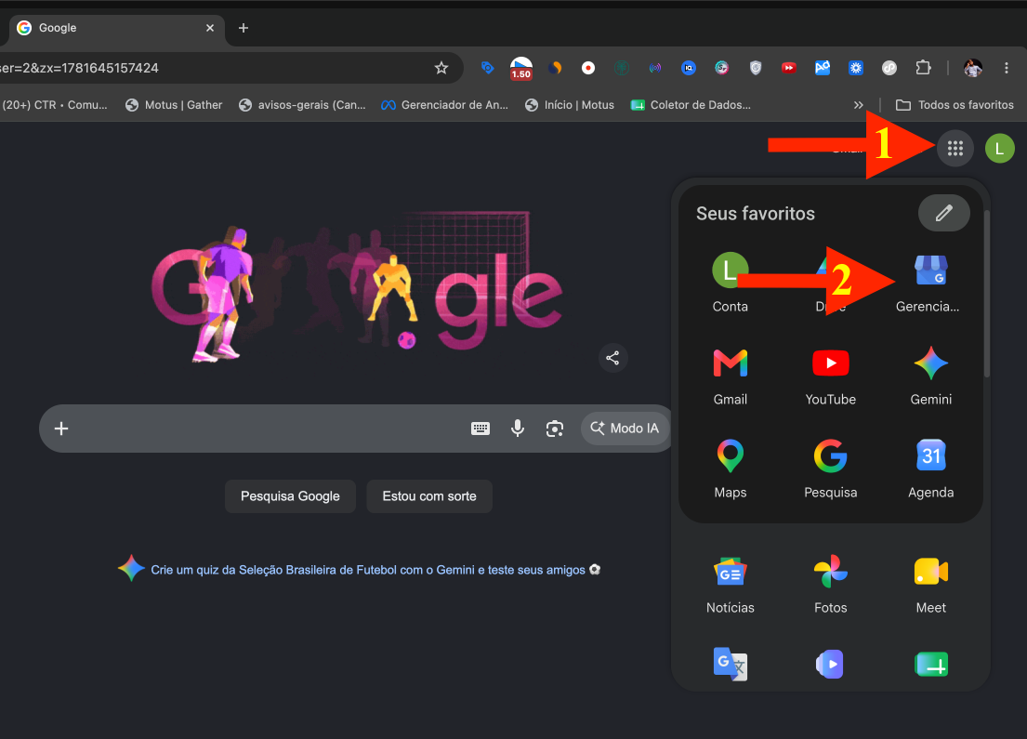This screenshot has height=739, width=1027.
Task: Click the blue Ad extension icon
Action: coord(822,68)
